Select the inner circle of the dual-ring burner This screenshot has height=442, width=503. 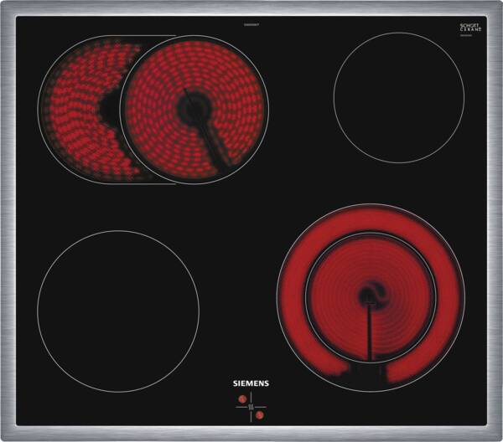pos(371,298)
